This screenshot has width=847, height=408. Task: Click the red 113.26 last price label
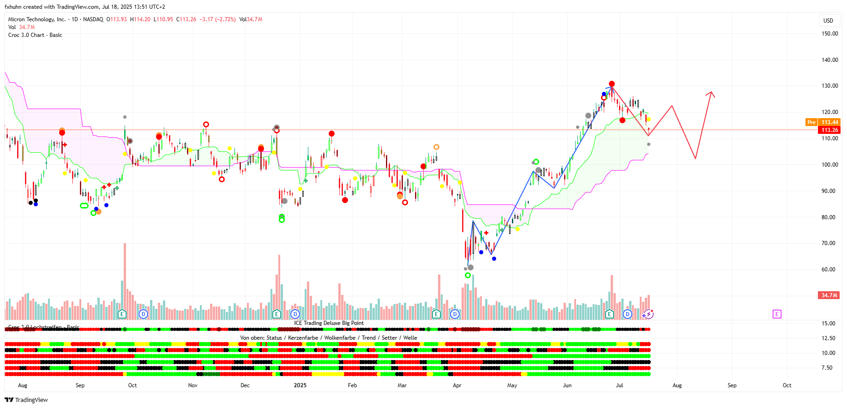pos(829,130)
